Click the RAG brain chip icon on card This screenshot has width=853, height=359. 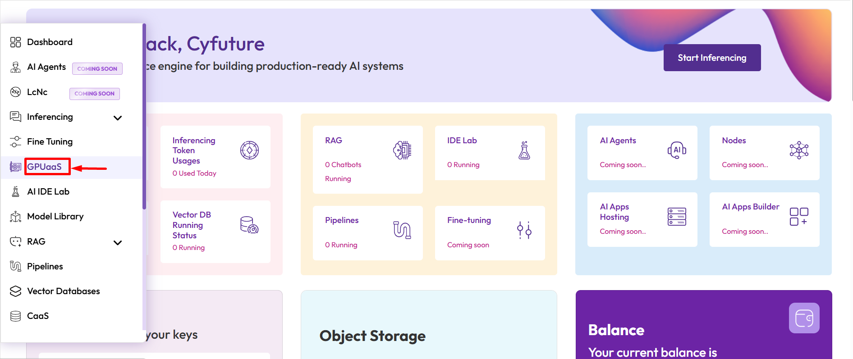(402, 150)
